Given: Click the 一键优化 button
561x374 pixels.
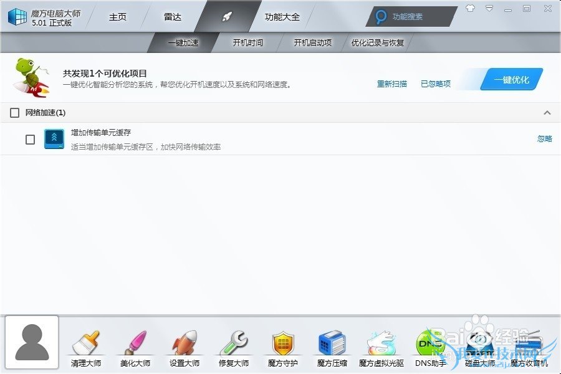Looking at the screenshot, I should point(512,79).
